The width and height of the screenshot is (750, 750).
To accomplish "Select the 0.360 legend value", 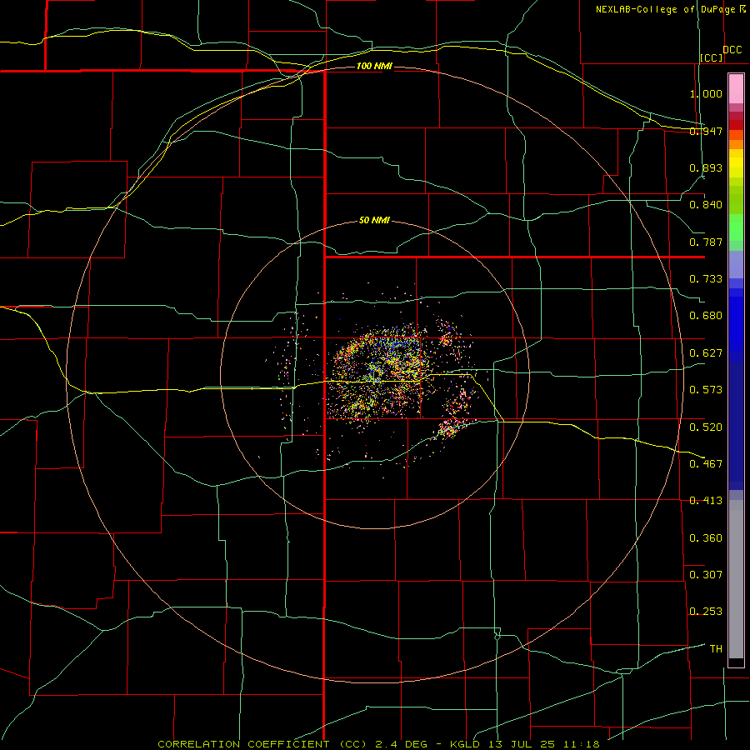I will point(706,538).
